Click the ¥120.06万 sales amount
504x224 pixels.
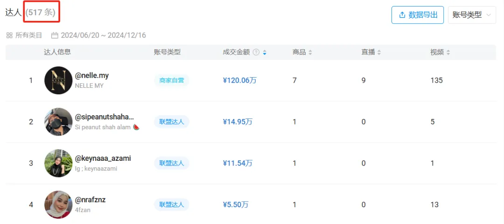(239, 80)
